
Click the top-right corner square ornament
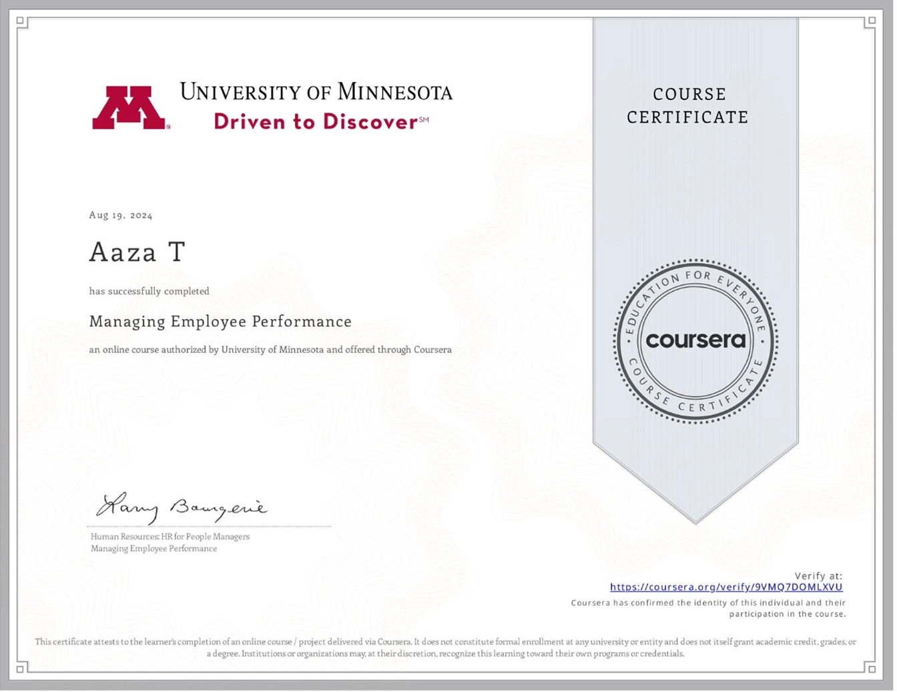click(x=870, y=21)
